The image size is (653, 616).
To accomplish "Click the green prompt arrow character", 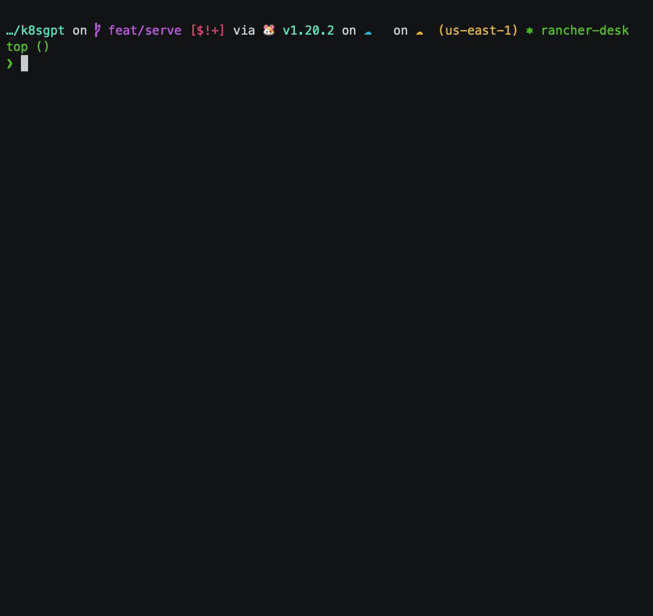I will (x=10, y=63).
